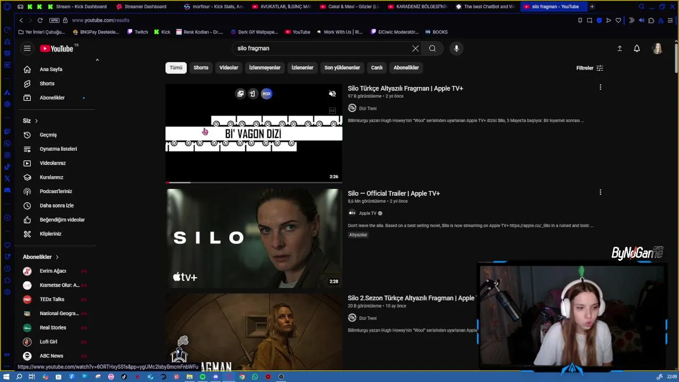Reload the page with refresh button
The image size is (679, 382).
tap(40, 20)
